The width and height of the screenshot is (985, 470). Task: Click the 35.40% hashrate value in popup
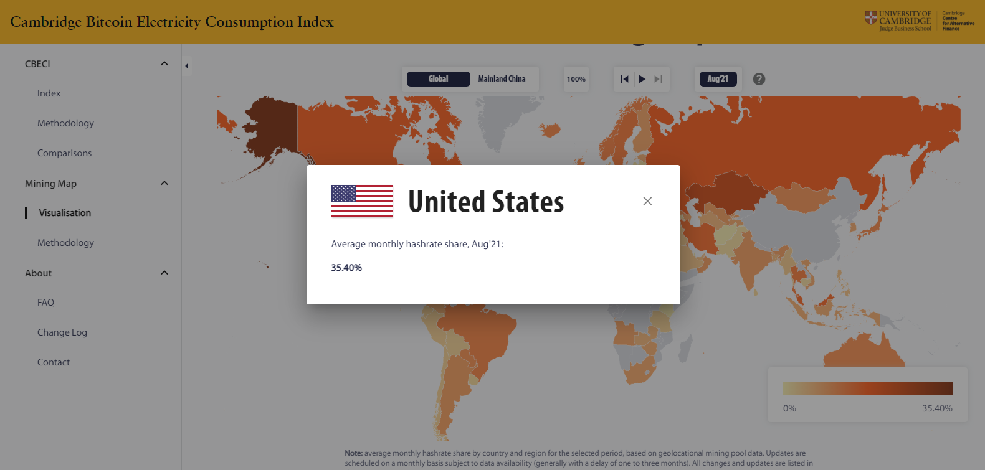(346, 268)
